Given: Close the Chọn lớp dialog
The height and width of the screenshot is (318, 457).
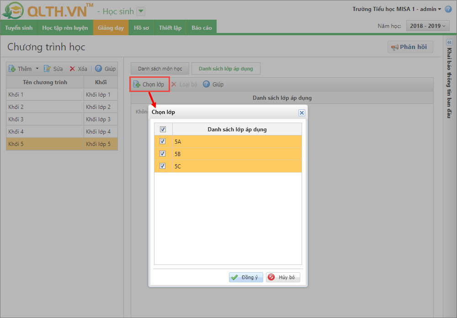Looking at the screenshot, I should pos(302,113).
